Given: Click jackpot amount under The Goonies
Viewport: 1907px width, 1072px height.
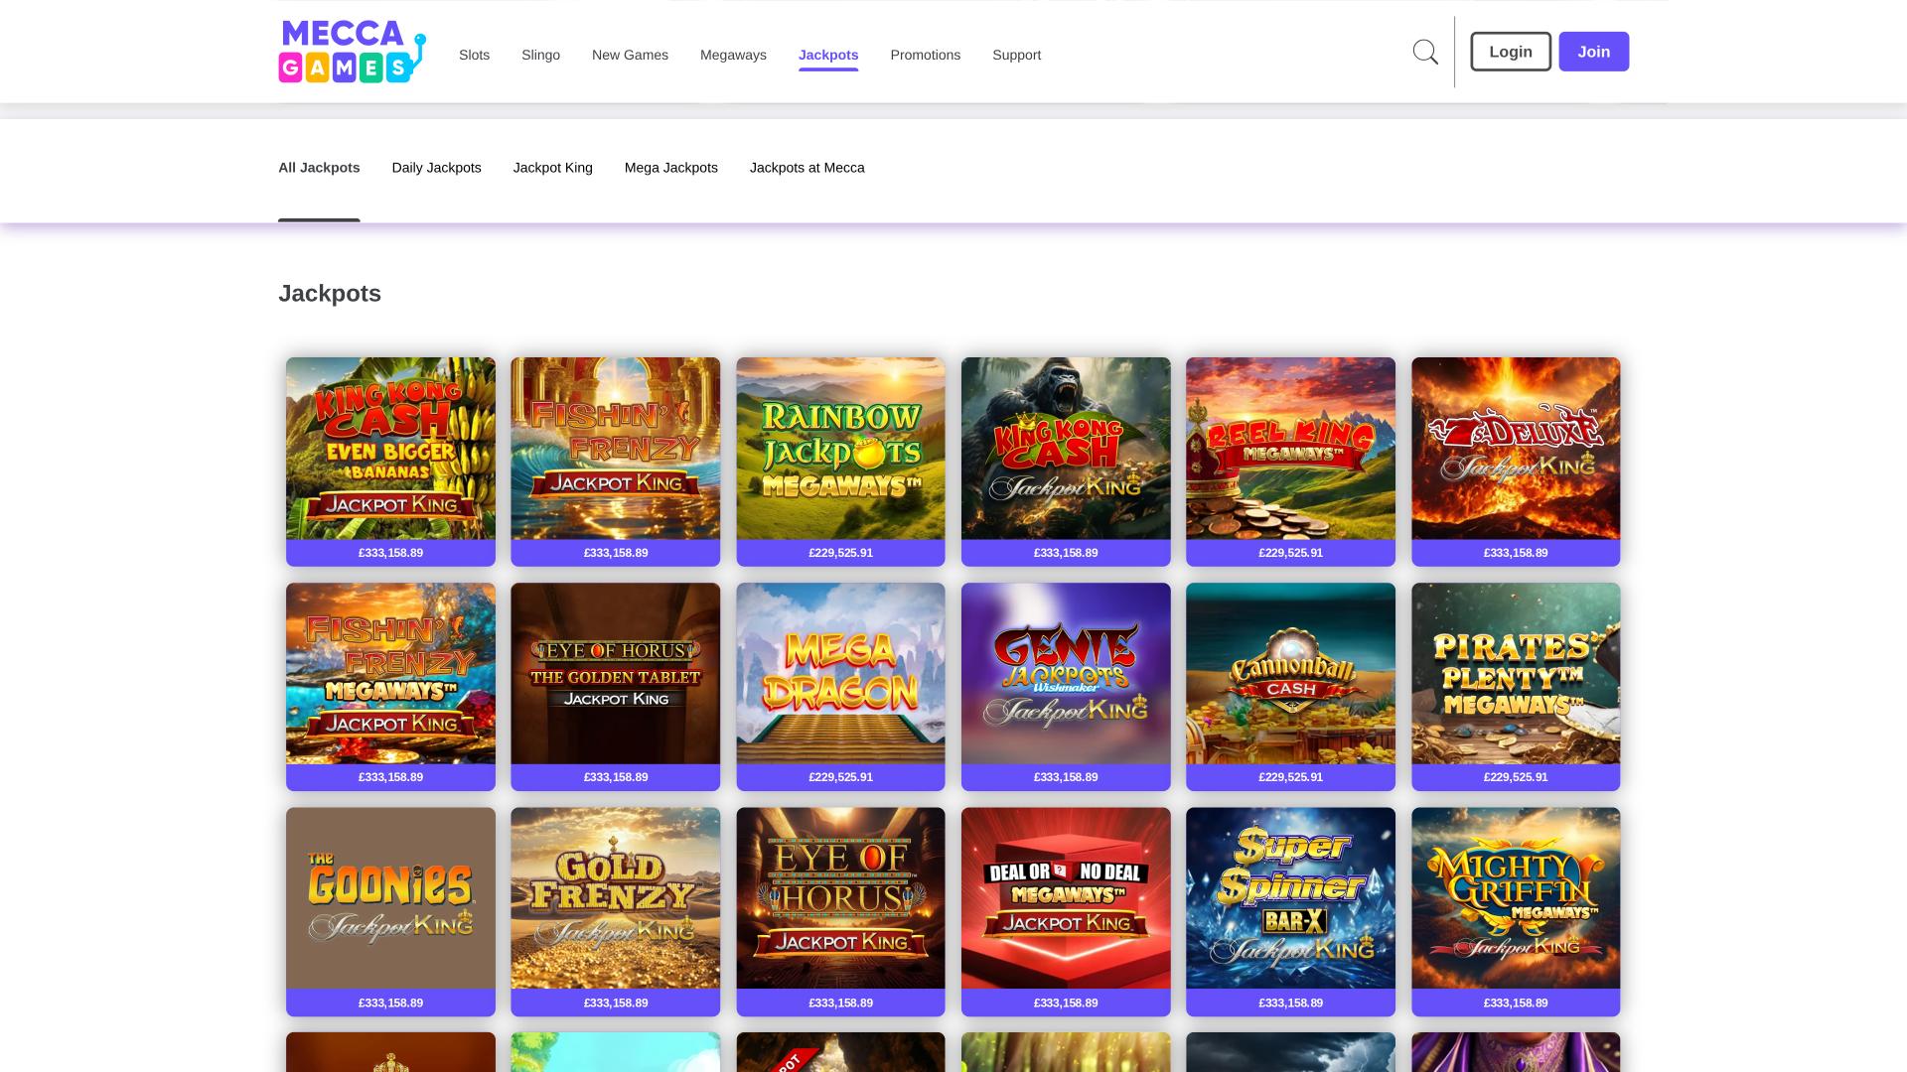Looking at the screenshot, I should (x=390, y=1003).
